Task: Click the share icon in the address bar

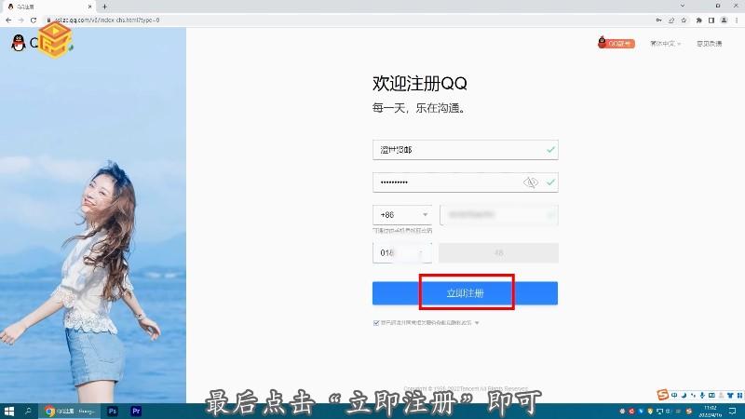Action: click(671, 20)
